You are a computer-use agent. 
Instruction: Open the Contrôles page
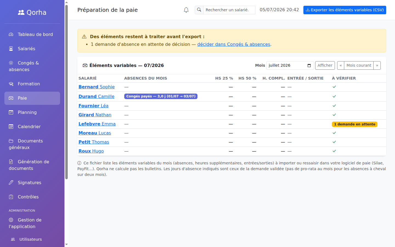click(x=32, y=197)
